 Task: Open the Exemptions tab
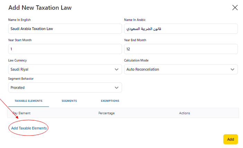tap(110, 101)
